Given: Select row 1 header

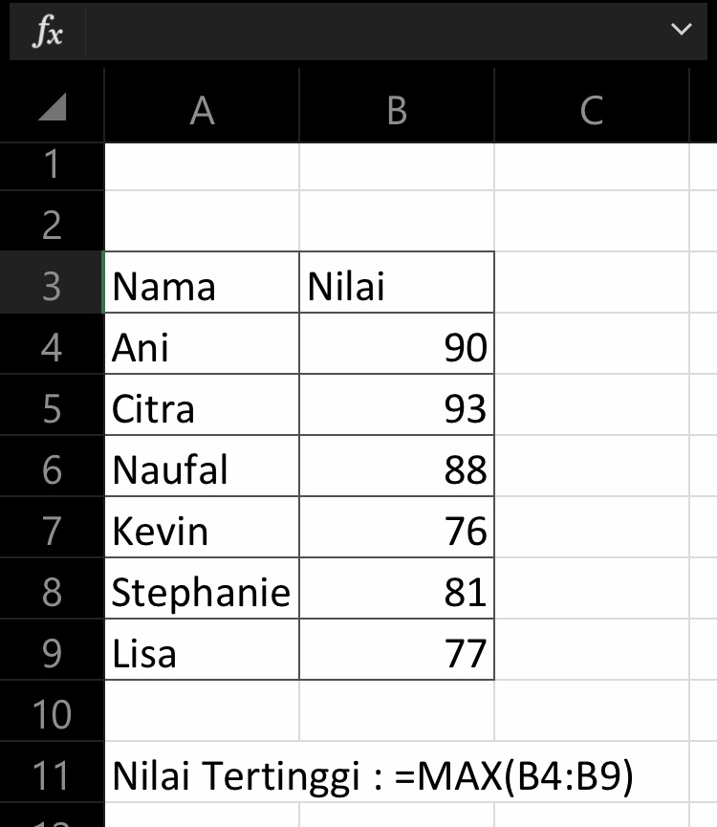Looking at the screenshot, I should 52,164.
